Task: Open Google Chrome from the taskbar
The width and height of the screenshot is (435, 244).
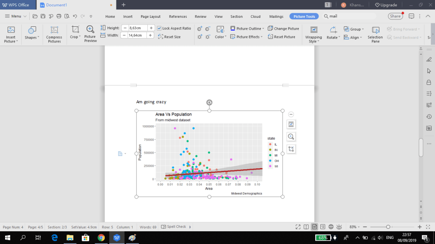Action: [x=101, y=238]
